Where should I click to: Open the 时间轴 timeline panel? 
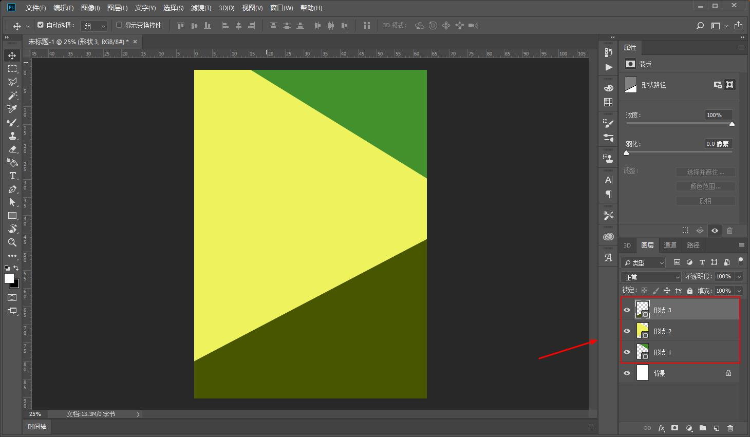tap(37, 426)
